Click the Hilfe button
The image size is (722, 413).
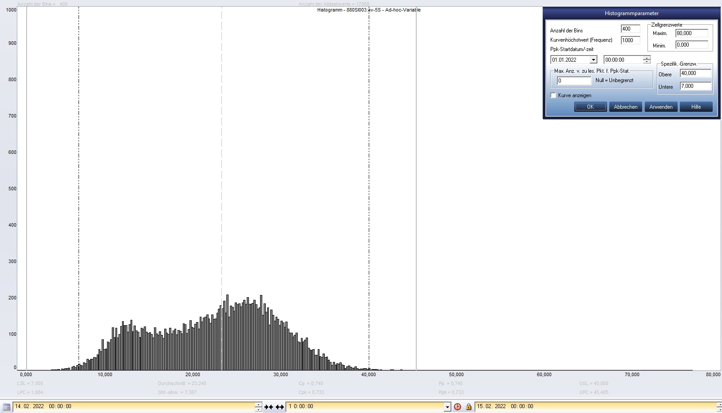pos(696,107)
